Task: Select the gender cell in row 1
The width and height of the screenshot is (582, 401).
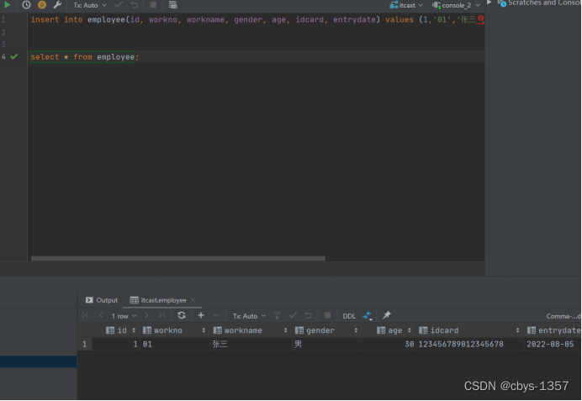Action: (326, 345)
